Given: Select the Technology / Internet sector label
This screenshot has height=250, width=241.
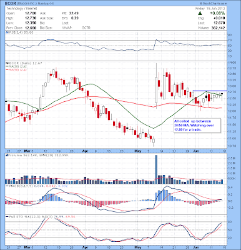Looking at the screenshot, I should coord(22,9).
